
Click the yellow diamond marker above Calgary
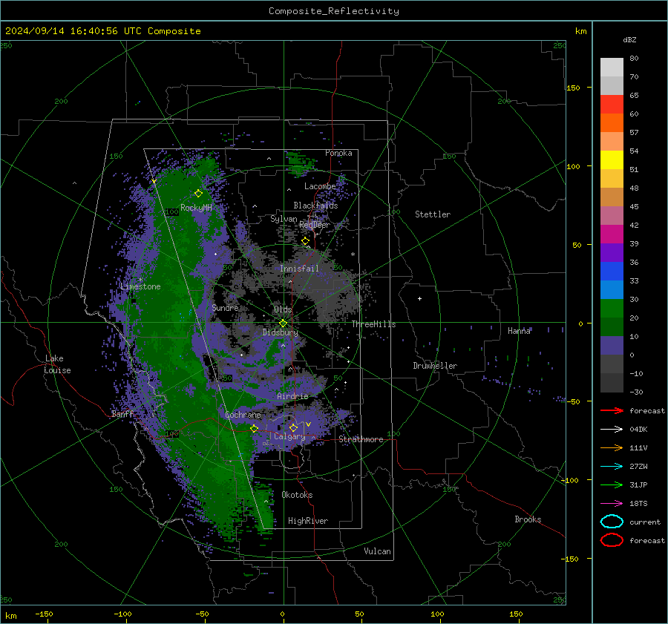pos(293,427)
